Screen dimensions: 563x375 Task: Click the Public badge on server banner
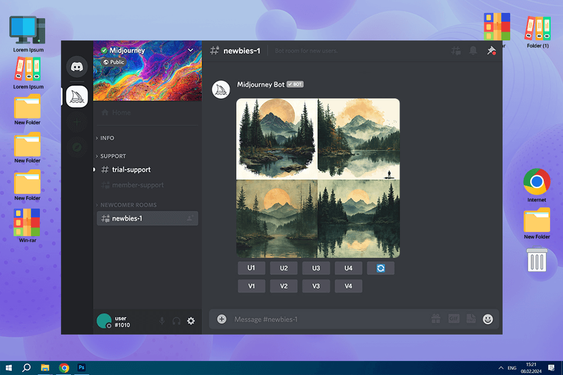[x=113, y=62]
